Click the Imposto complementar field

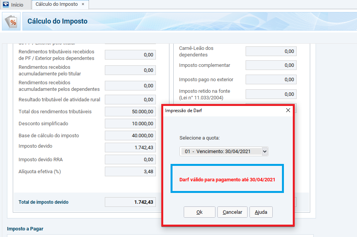coord(271,65)
